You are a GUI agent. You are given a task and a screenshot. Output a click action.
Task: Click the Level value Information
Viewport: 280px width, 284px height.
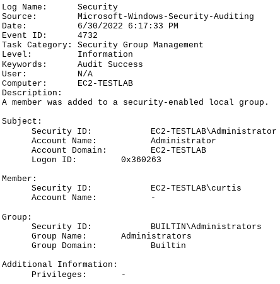pos(105,54)
